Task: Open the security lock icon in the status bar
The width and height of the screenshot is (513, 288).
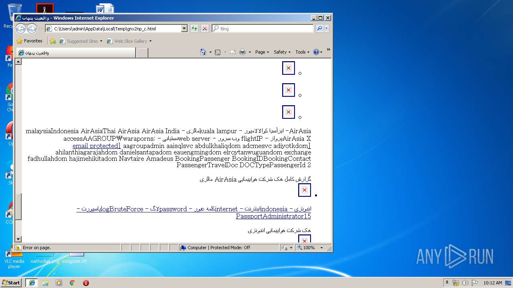Action: 285,248
